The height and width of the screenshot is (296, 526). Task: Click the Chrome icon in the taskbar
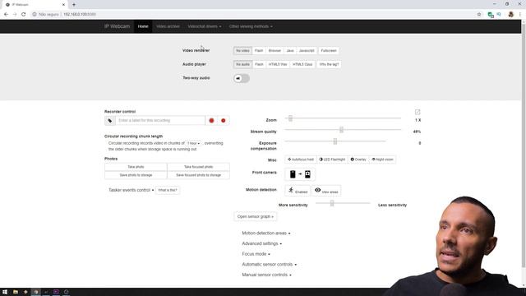click(x=35, y=292)
